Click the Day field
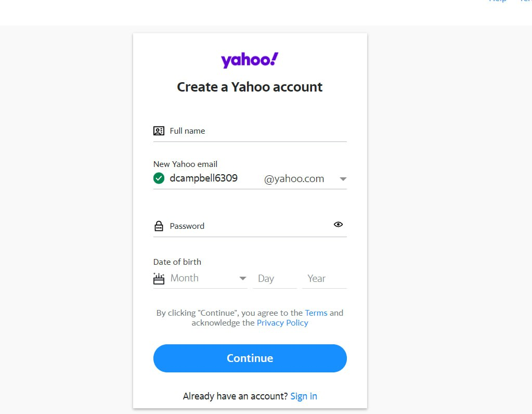Image resolution: width=532 pixels, height=414 pixels. 274,279
